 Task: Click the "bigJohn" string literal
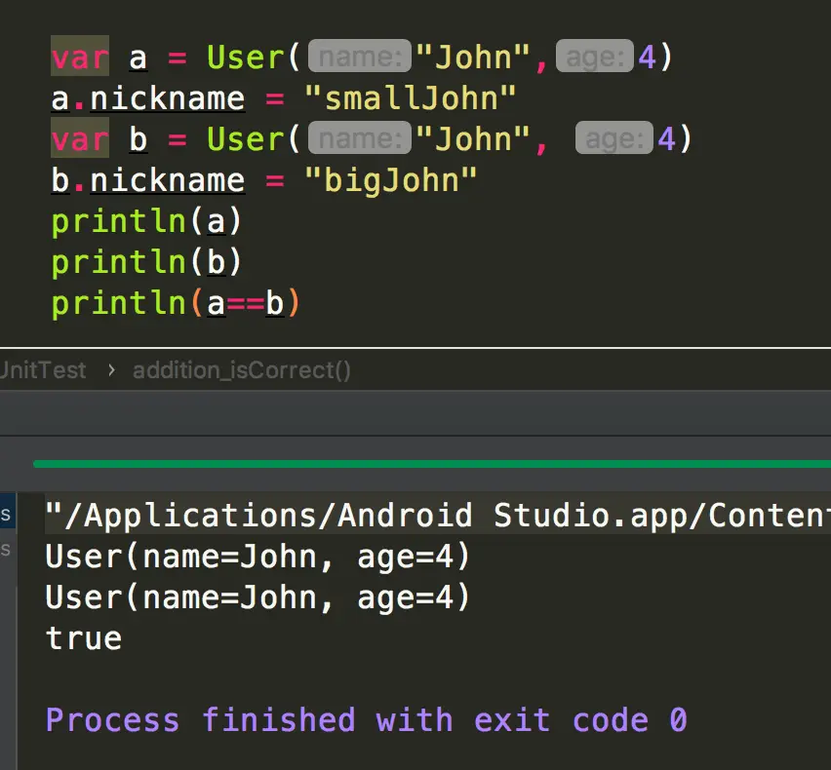coord(390,180)
